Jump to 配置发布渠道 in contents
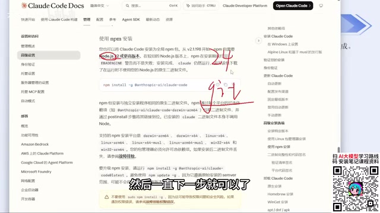Viewport: 380px width, 213px height. [x=278, y=92]
